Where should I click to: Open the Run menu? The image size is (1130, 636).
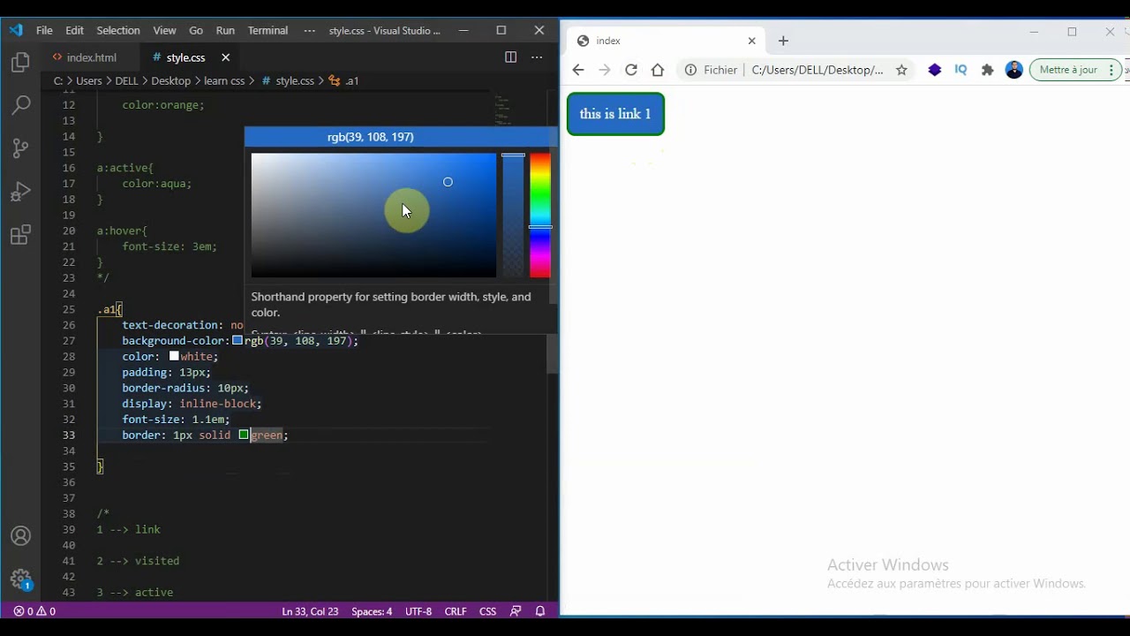(x=225, y=30)
